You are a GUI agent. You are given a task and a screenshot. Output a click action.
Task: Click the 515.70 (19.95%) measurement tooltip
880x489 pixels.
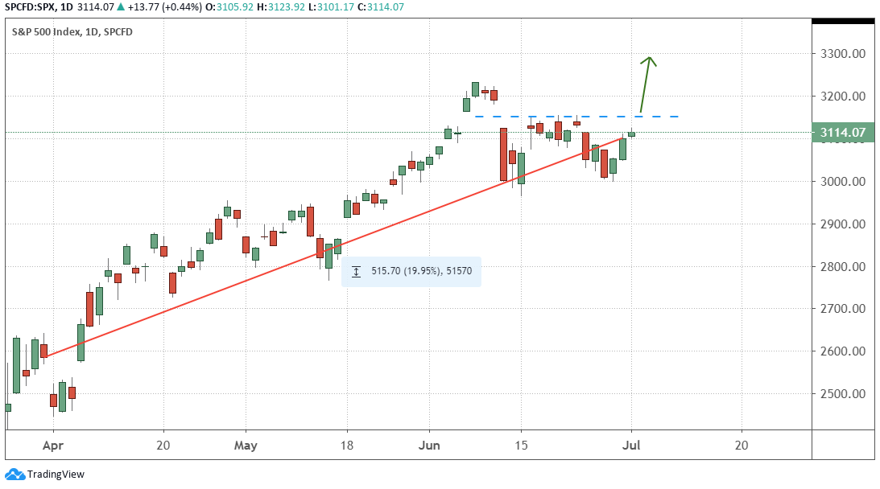click(x=412, y=272)
